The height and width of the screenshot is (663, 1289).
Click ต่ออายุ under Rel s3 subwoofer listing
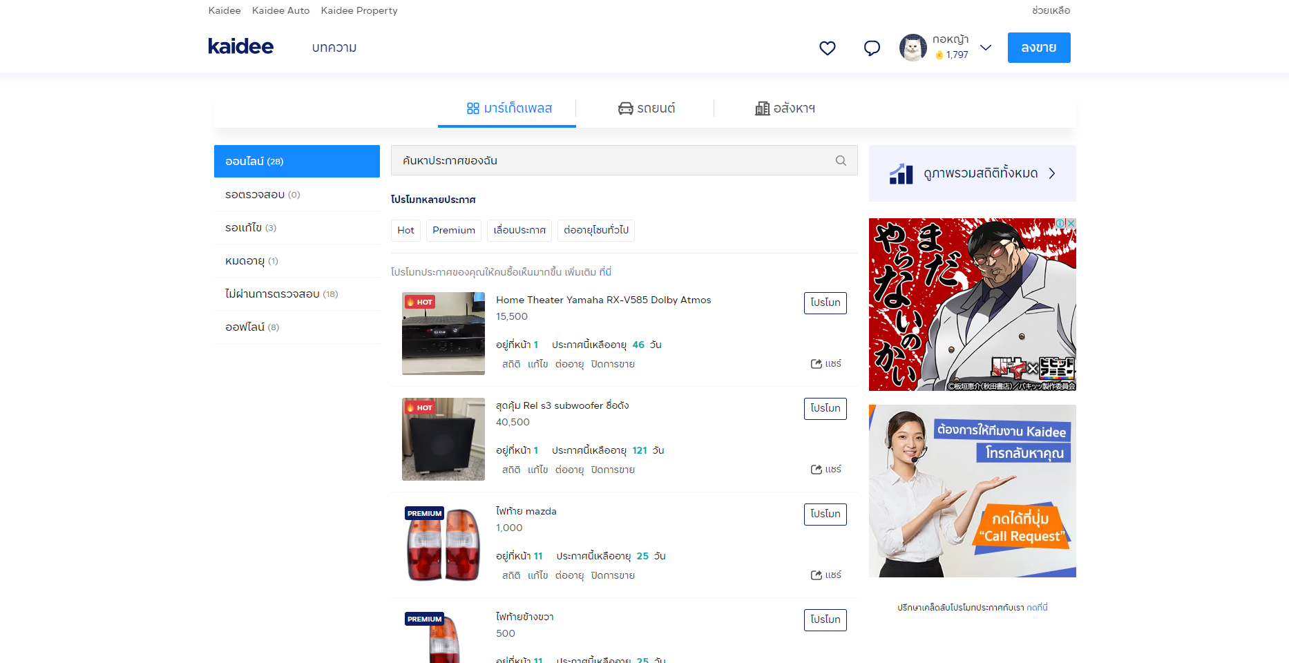570,470
